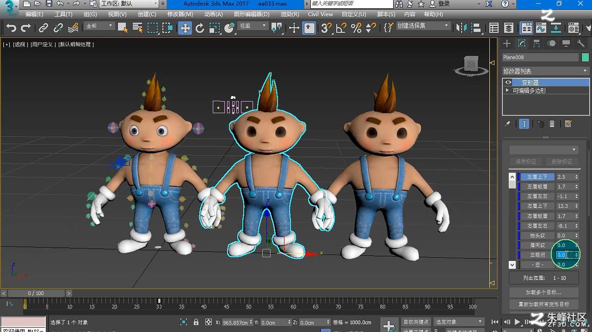The width and height of the screenshot is (592, 332).
Task: Switch to the Motion panel tab
Action: coord(551,43)
